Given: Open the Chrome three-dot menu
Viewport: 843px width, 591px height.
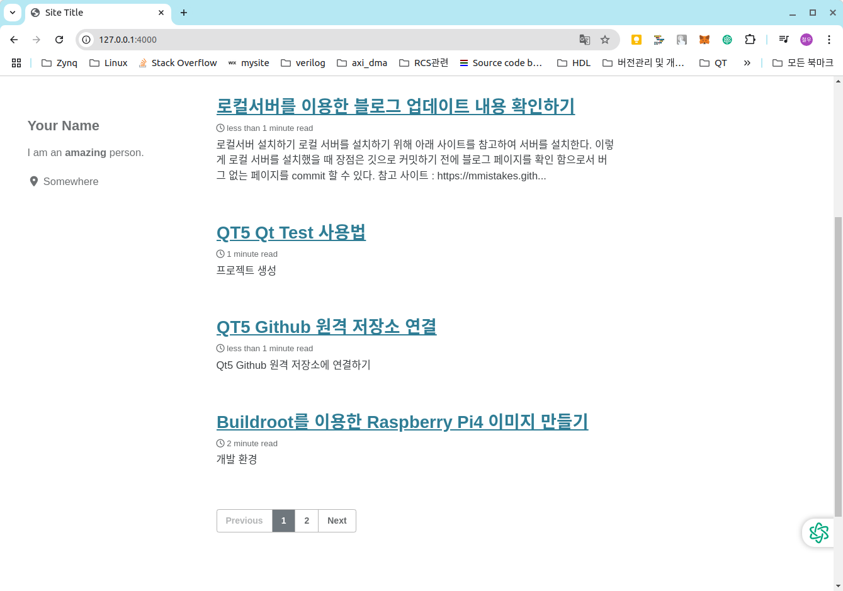Looking at the screenshot, I should pyautogui.click(x=830, y=39).
